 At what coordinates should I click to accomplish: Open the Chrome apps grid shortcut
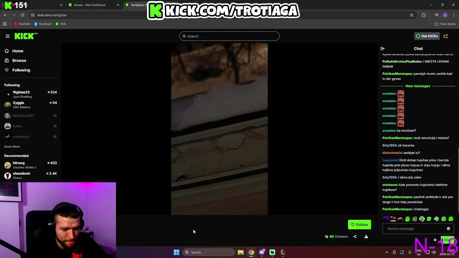point(5,24)
